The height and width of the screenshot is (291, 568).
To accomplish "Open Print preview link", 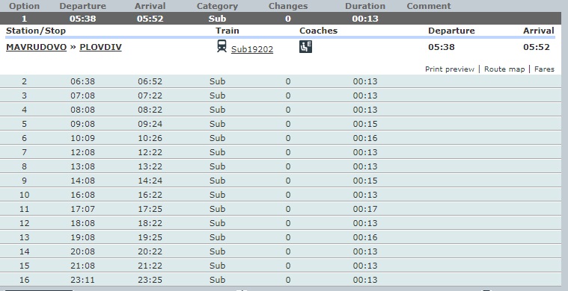I will pyautogui.click(x=450, y=69).
